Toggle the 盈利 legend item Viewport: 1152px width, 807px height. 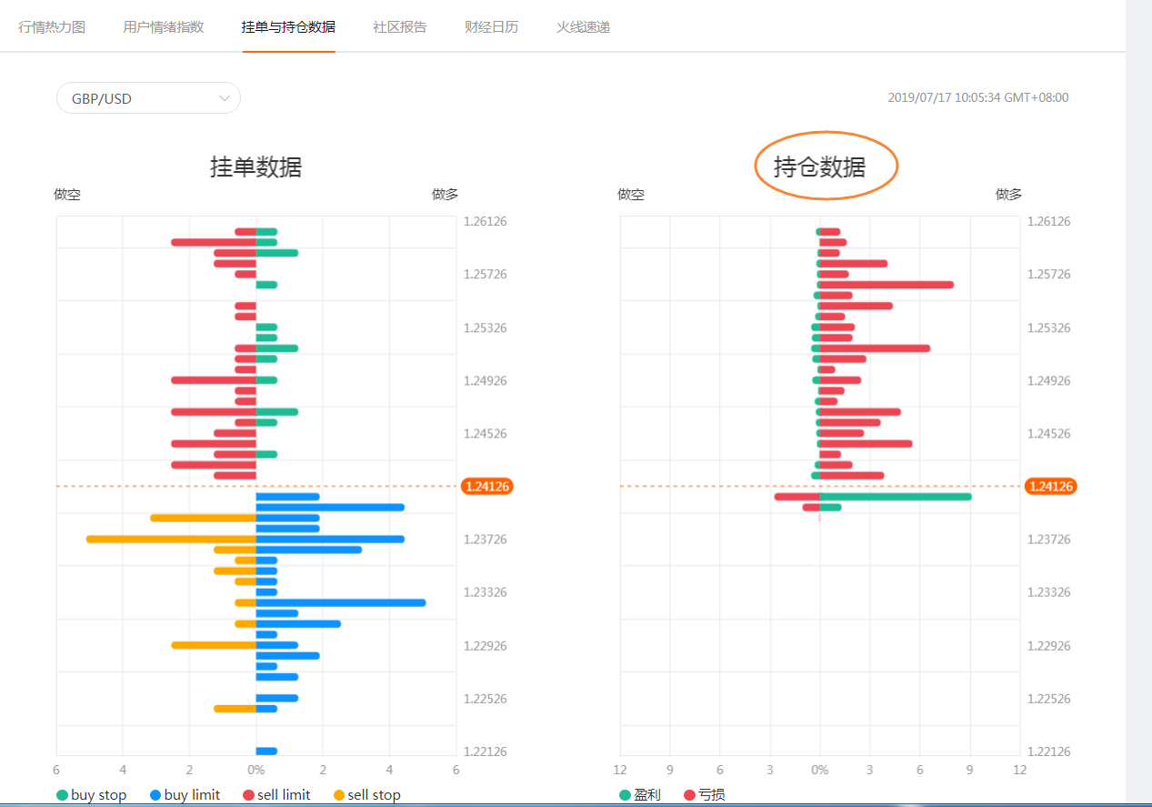pos(640,795)
